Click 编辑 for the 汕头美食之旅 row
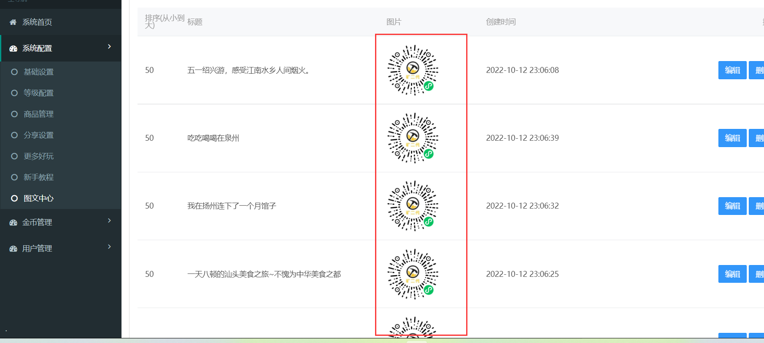 (732, 274)
